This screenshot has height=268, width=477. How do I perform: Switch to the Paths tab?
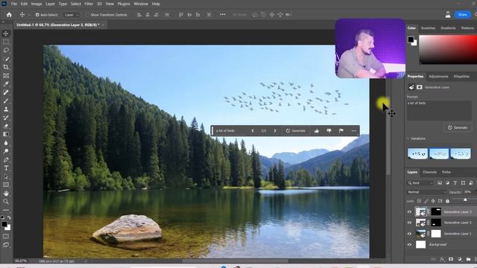click(446, 172)
